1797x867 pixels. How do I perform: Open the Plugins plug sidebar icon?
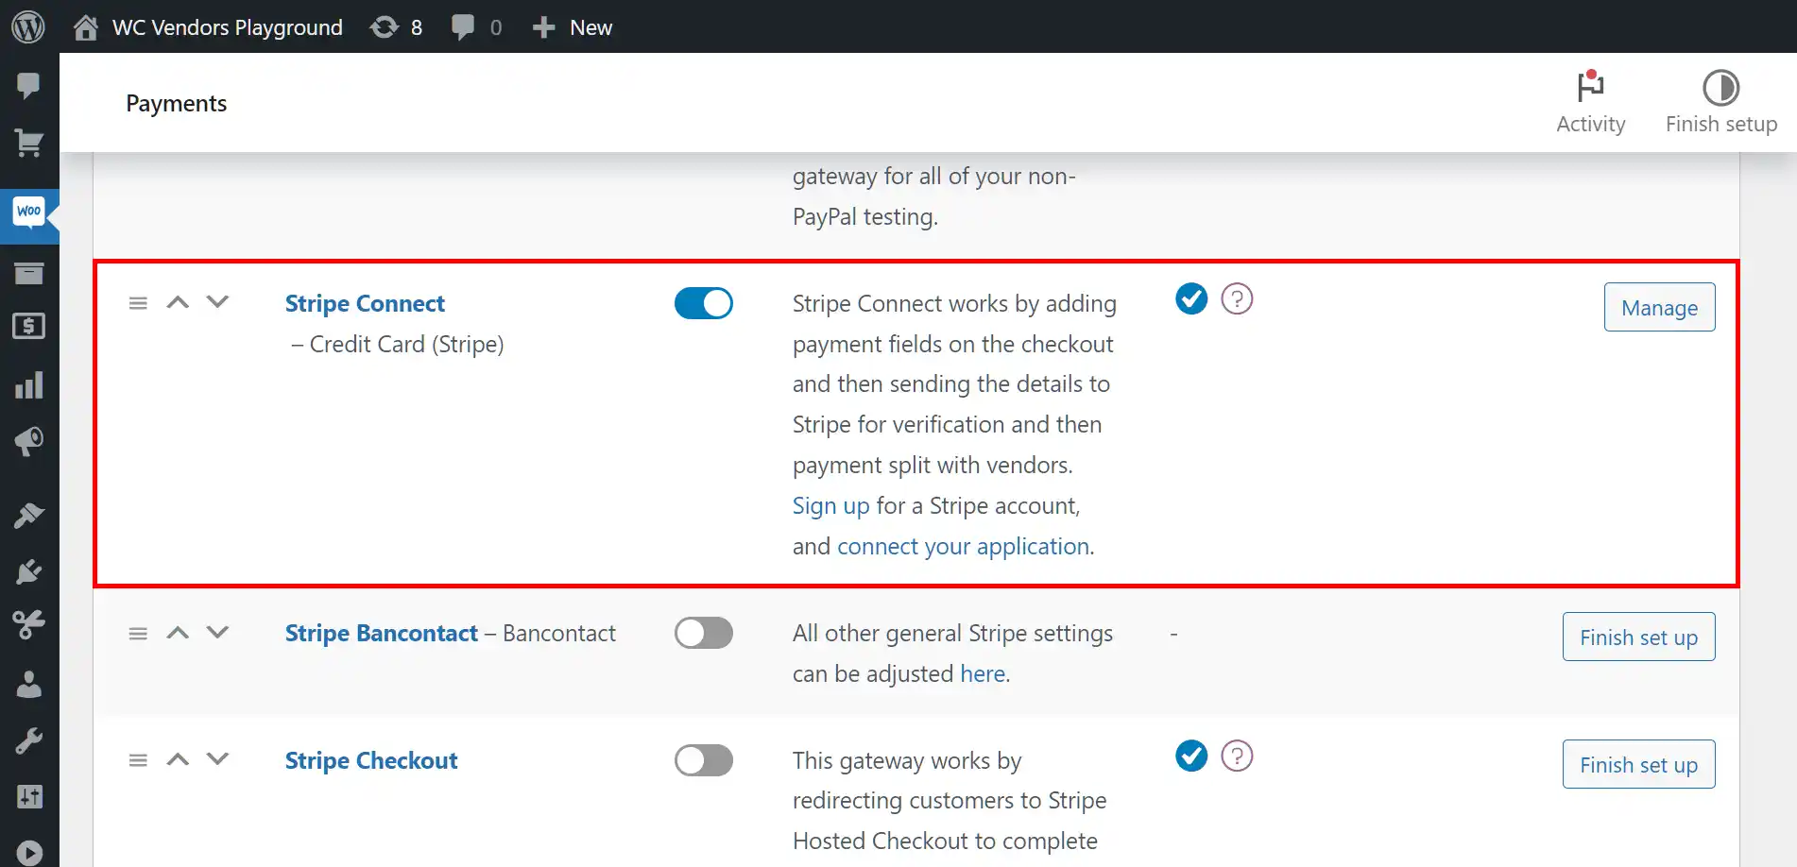point(29,571)
